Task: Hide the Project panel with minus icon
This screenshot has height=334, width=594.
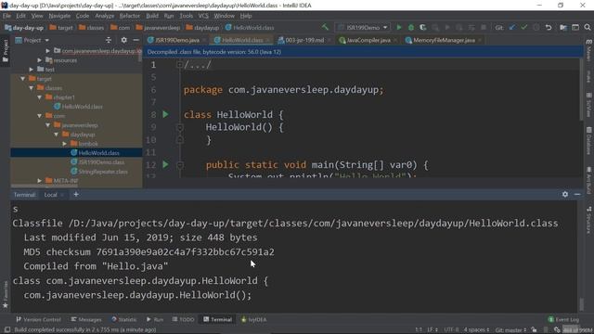Action: pos(136,40)
